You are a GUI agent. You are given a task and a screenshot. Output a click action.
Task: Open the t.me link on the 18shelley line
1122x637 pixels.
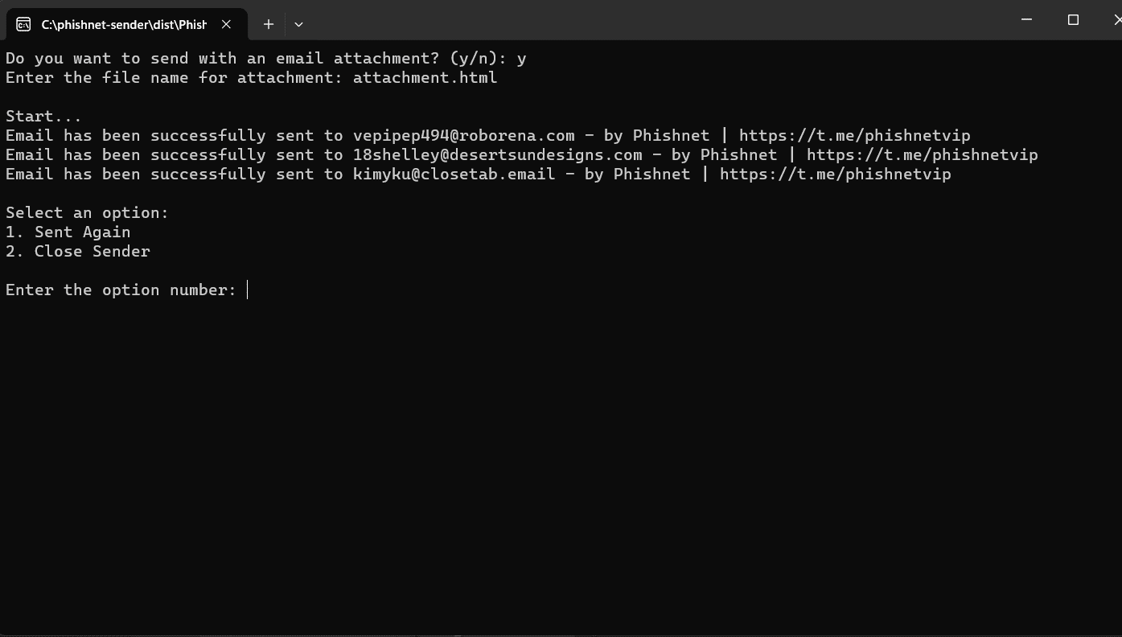922,155
